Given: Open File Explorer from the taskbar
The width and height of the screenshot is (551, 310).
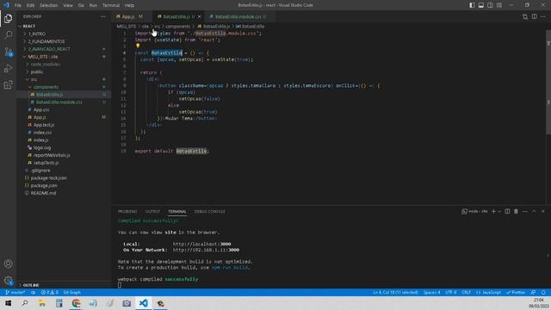Looking at the screenshot, I should 42,303.
